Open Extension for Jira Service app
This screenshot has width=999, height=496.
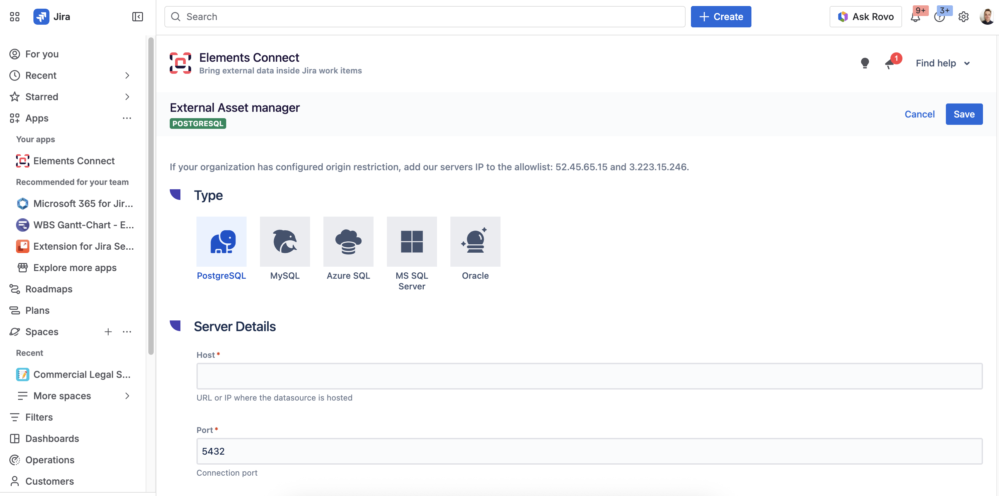pos(75,246)
